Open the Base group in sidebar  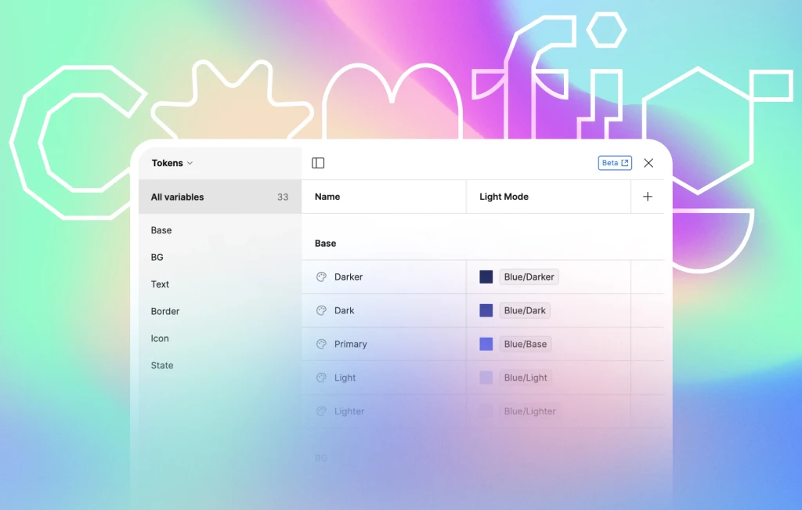click(161, 230)
